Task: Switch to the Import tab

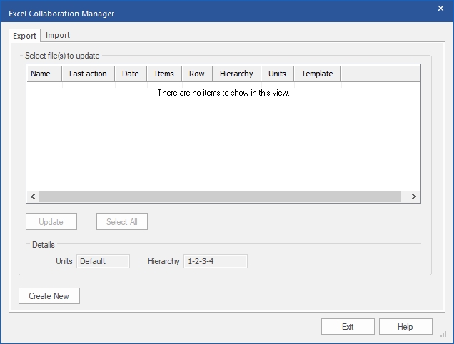Action: click(58, 35)
